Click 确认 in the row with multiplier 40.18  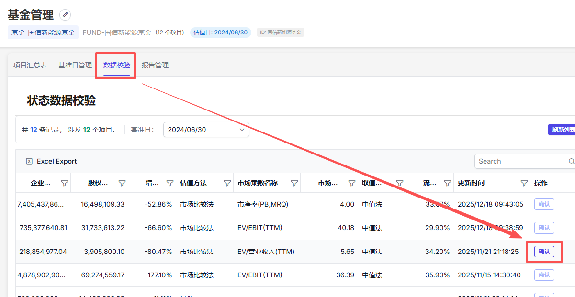[x=544, y=228]
